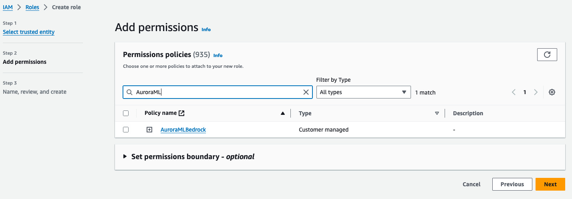Open Roles breadcrumb link

click(x=32, y=7)
